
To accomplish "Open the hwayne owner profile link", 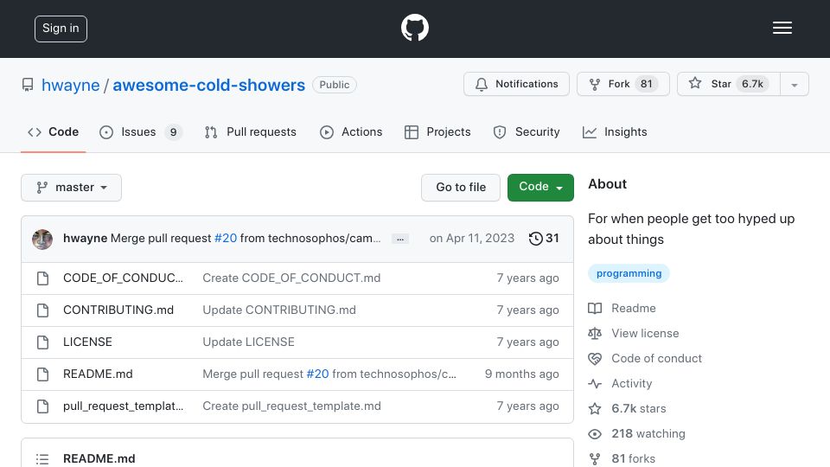I will (x=70, y=85).
